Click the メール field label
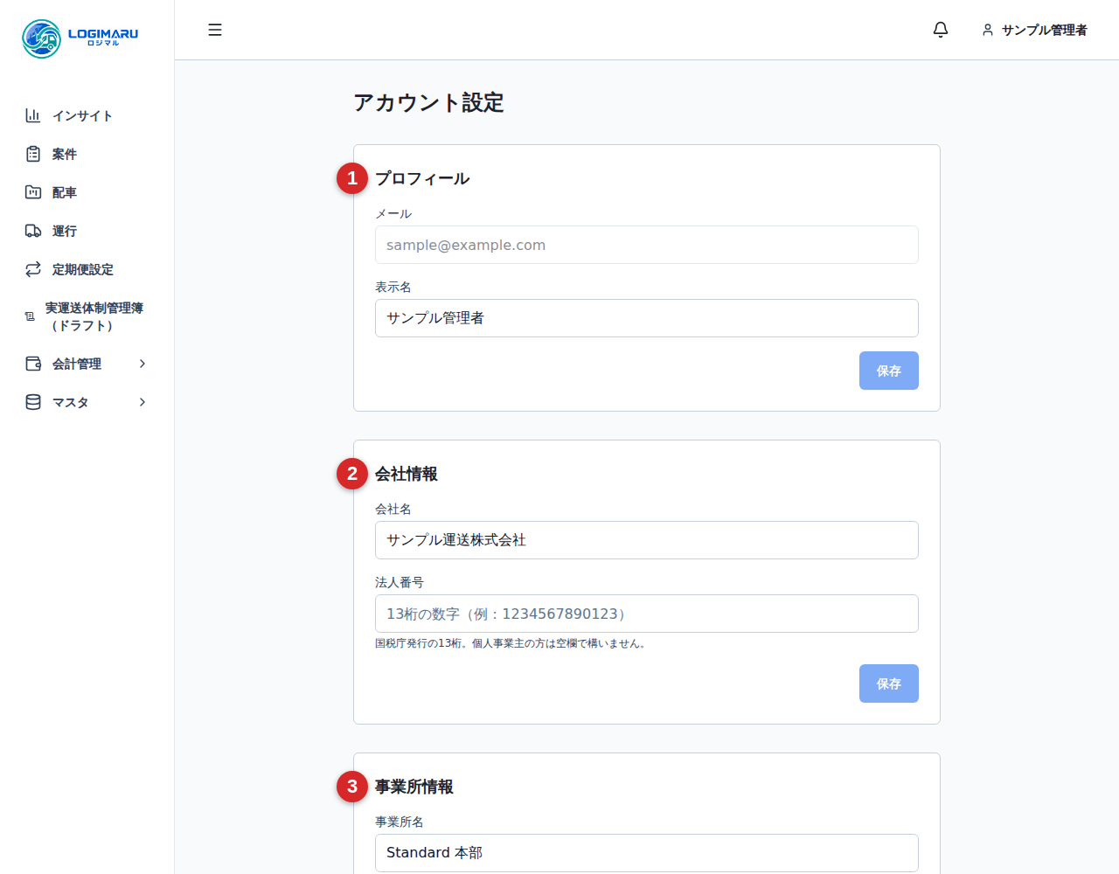This screenshot has height=874, width=1119. (393, 213)
